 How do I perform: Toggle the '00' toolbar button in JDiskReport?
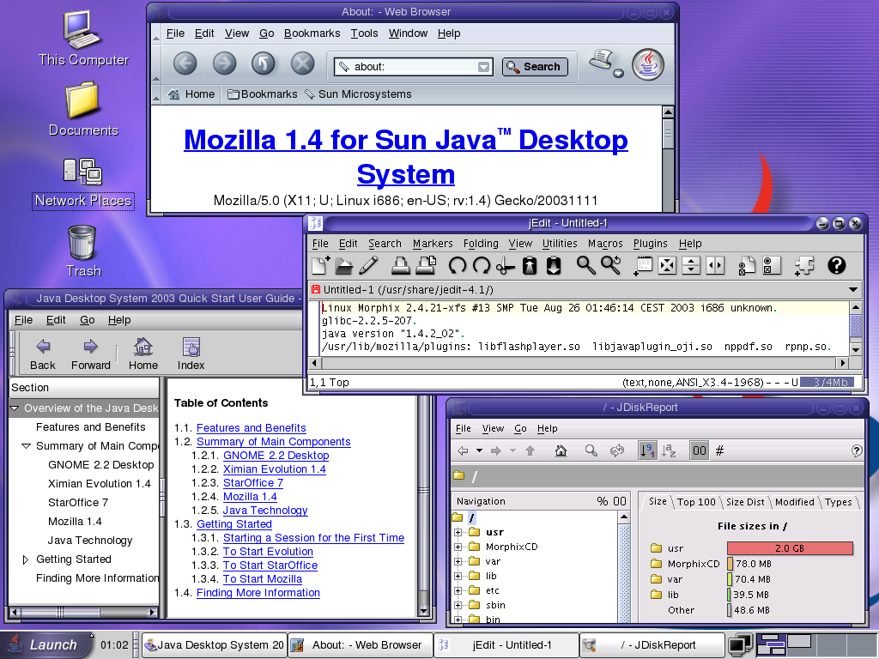(x=699, y=450)
